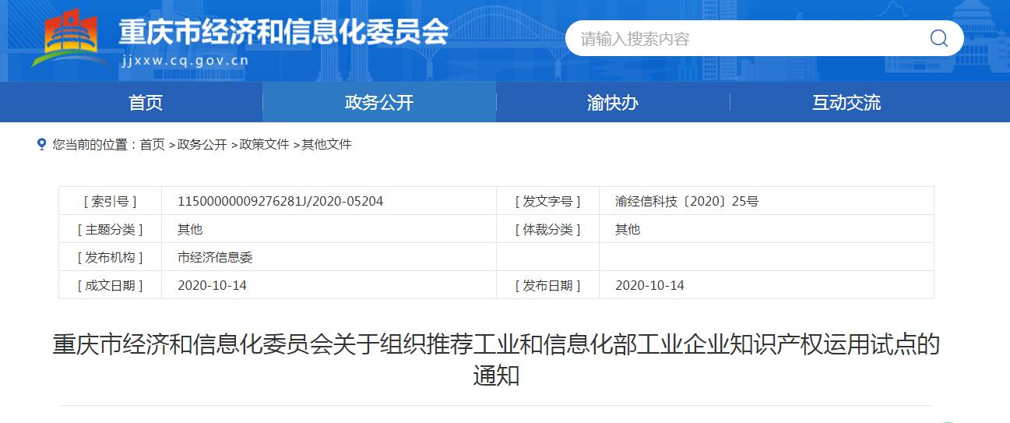Image resolution: width=1010 pixels, height=423 pixels.
Task: Open the 互动交流 navigation tab
Action: (x=846, y=102)
